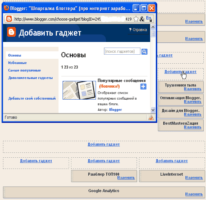Open Популярные сообщения gadget thumbnail

(x=79, y=90)
